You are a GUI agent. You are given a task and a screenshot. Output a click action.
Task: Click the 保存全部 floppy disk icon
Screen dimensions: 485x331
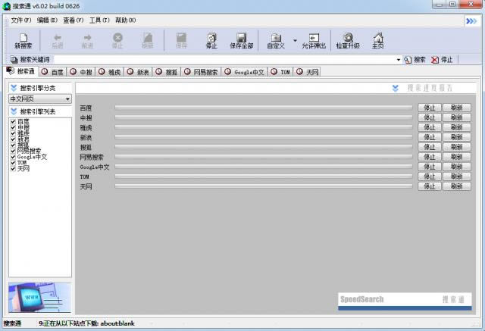pos(241,38)
